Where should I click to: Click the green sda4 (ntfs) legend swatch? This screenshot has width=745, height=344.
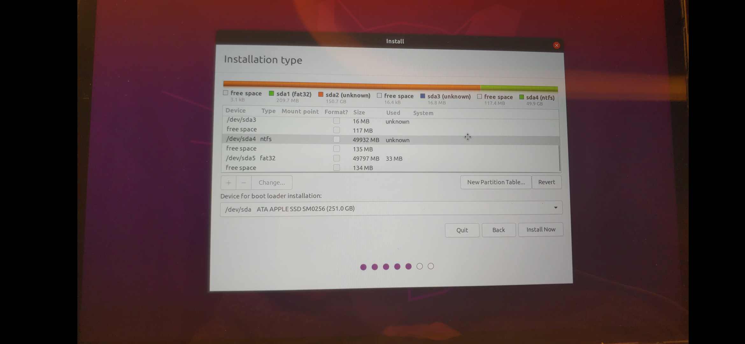point(521,97)
